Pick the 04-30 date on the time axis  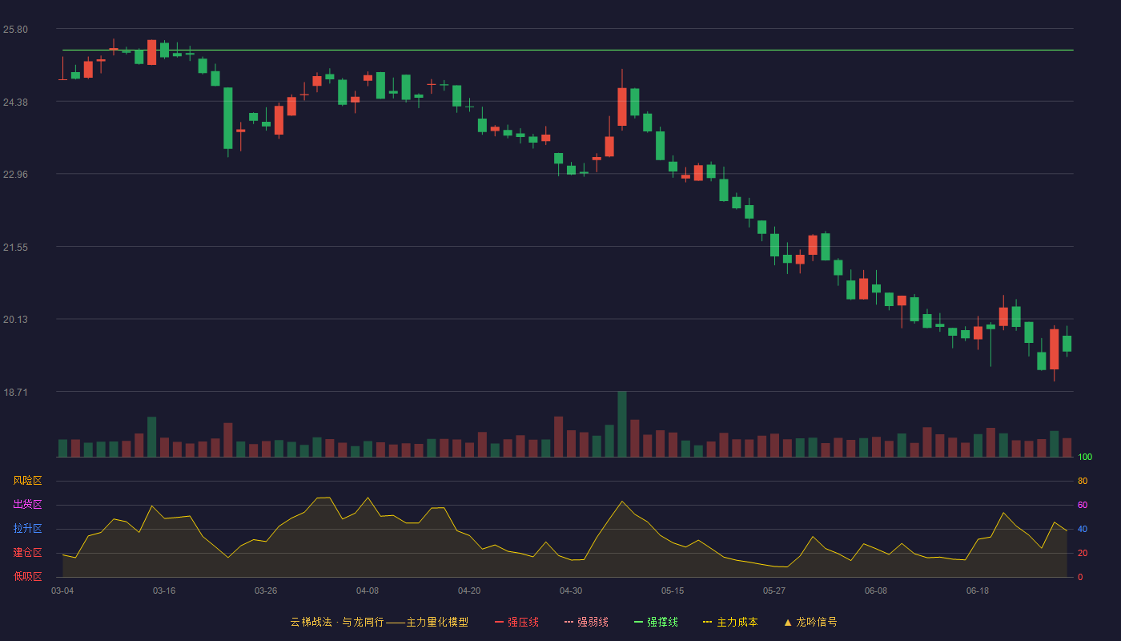[571, 591]
